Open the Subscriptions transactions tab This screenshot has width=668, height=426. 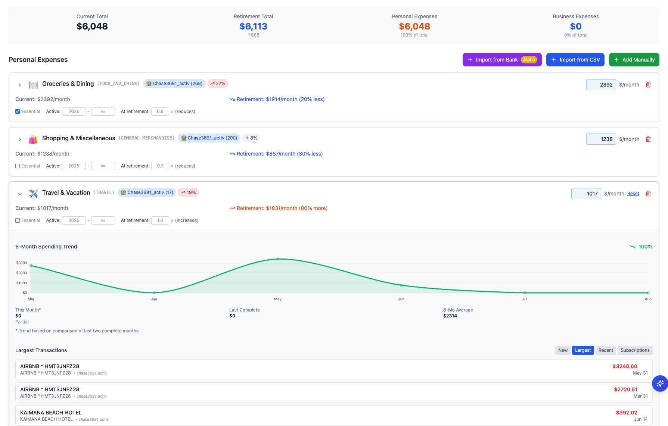635,350
